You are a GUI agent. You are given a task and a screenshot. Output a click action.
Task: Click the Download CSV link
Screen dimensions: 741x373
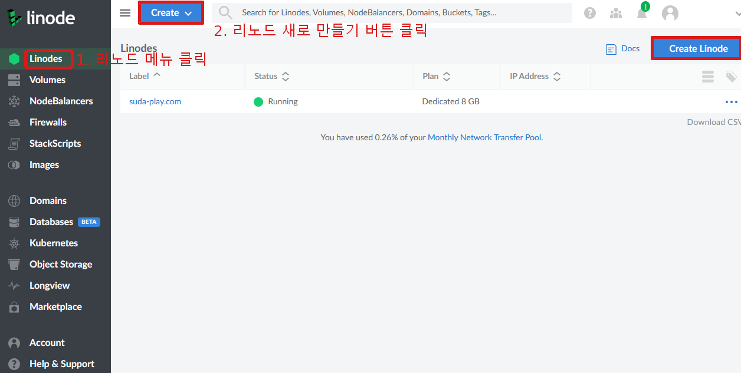click(x=714, y=123)
